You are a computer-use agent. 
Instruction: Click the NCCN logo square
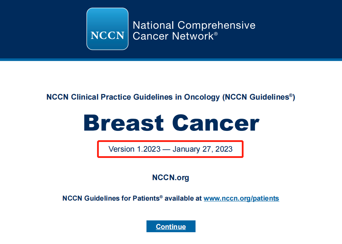point(107,29)
